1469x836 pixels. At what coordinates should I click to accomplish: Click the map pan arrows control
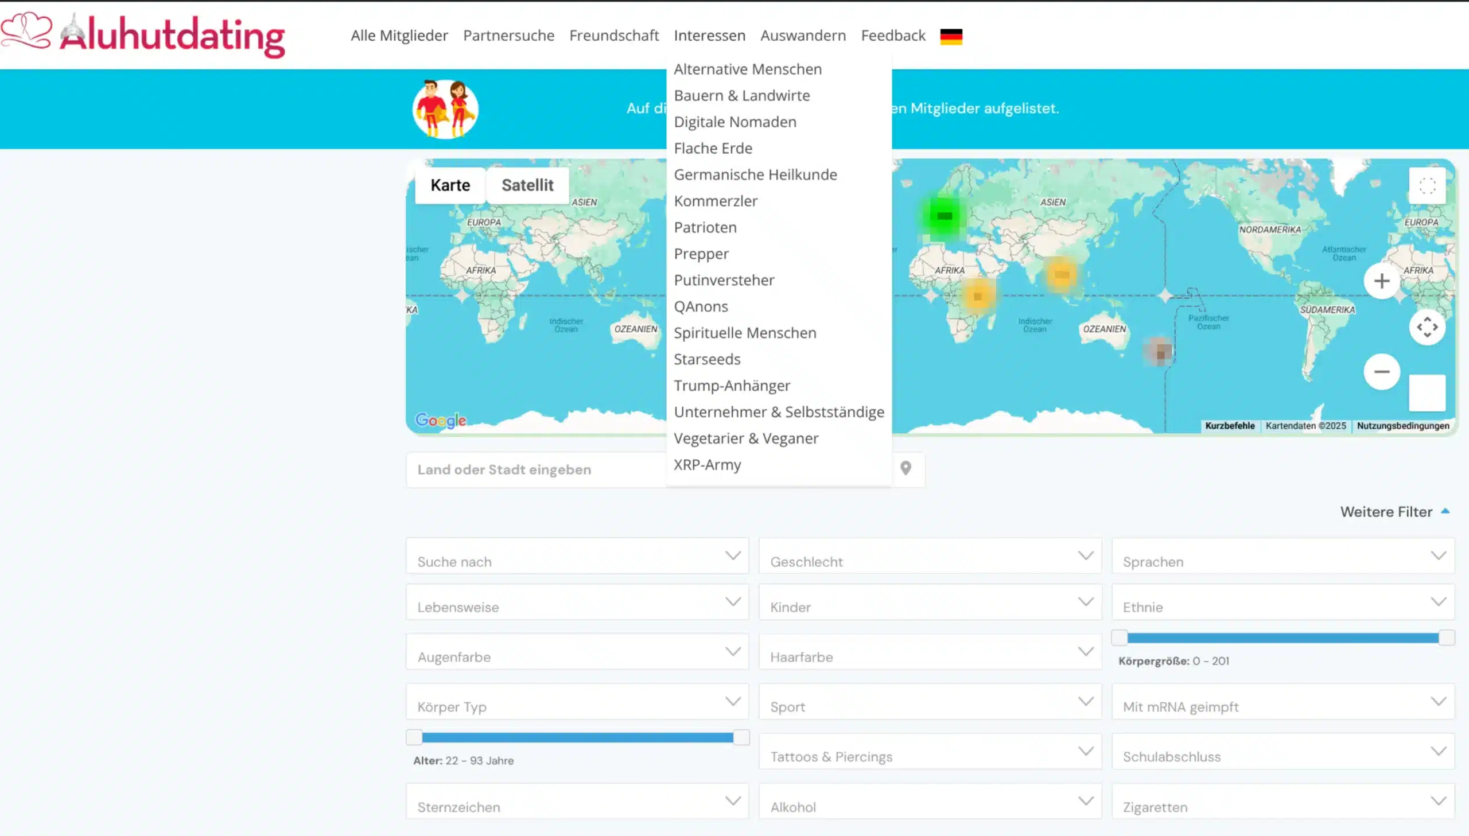coord(1427,327)
